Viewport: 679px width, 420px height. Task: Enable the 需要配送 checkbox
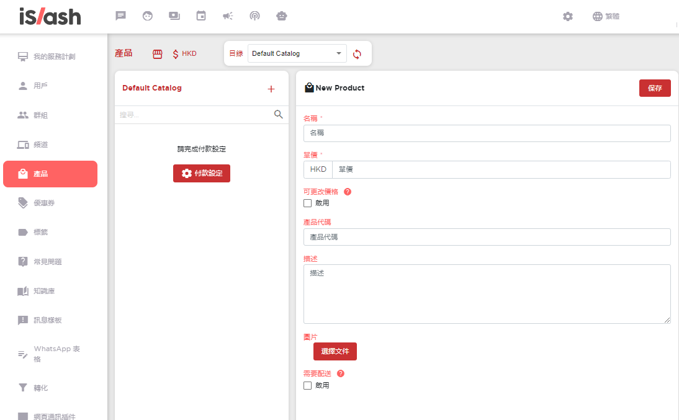coord(307,385)
